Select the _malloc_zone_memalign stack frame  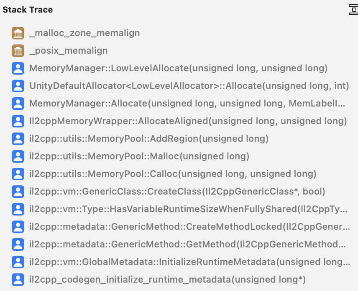click(84, 33)
